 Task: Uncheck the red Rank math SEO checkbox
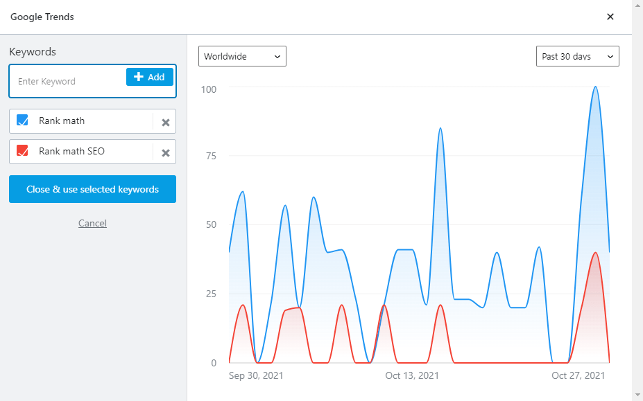pyautogui.click(x=22, y=150)
